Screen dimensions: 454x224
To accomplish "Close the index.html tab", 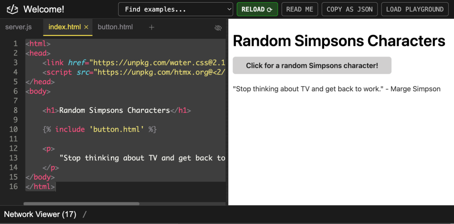I will click(x=86, y=27).
